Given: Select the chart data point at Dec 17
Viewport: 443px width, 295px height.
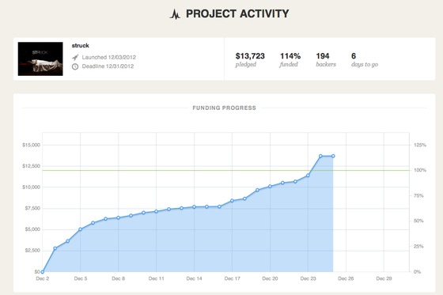Looking at the screenshot, I should 232,201.
